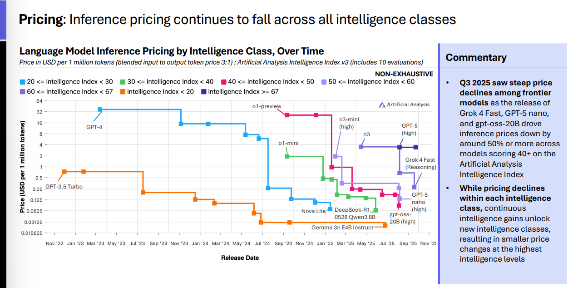Toggle the "Intelligence Index < 20" legend series
This screenshot has width=573, height=288.
156,91
